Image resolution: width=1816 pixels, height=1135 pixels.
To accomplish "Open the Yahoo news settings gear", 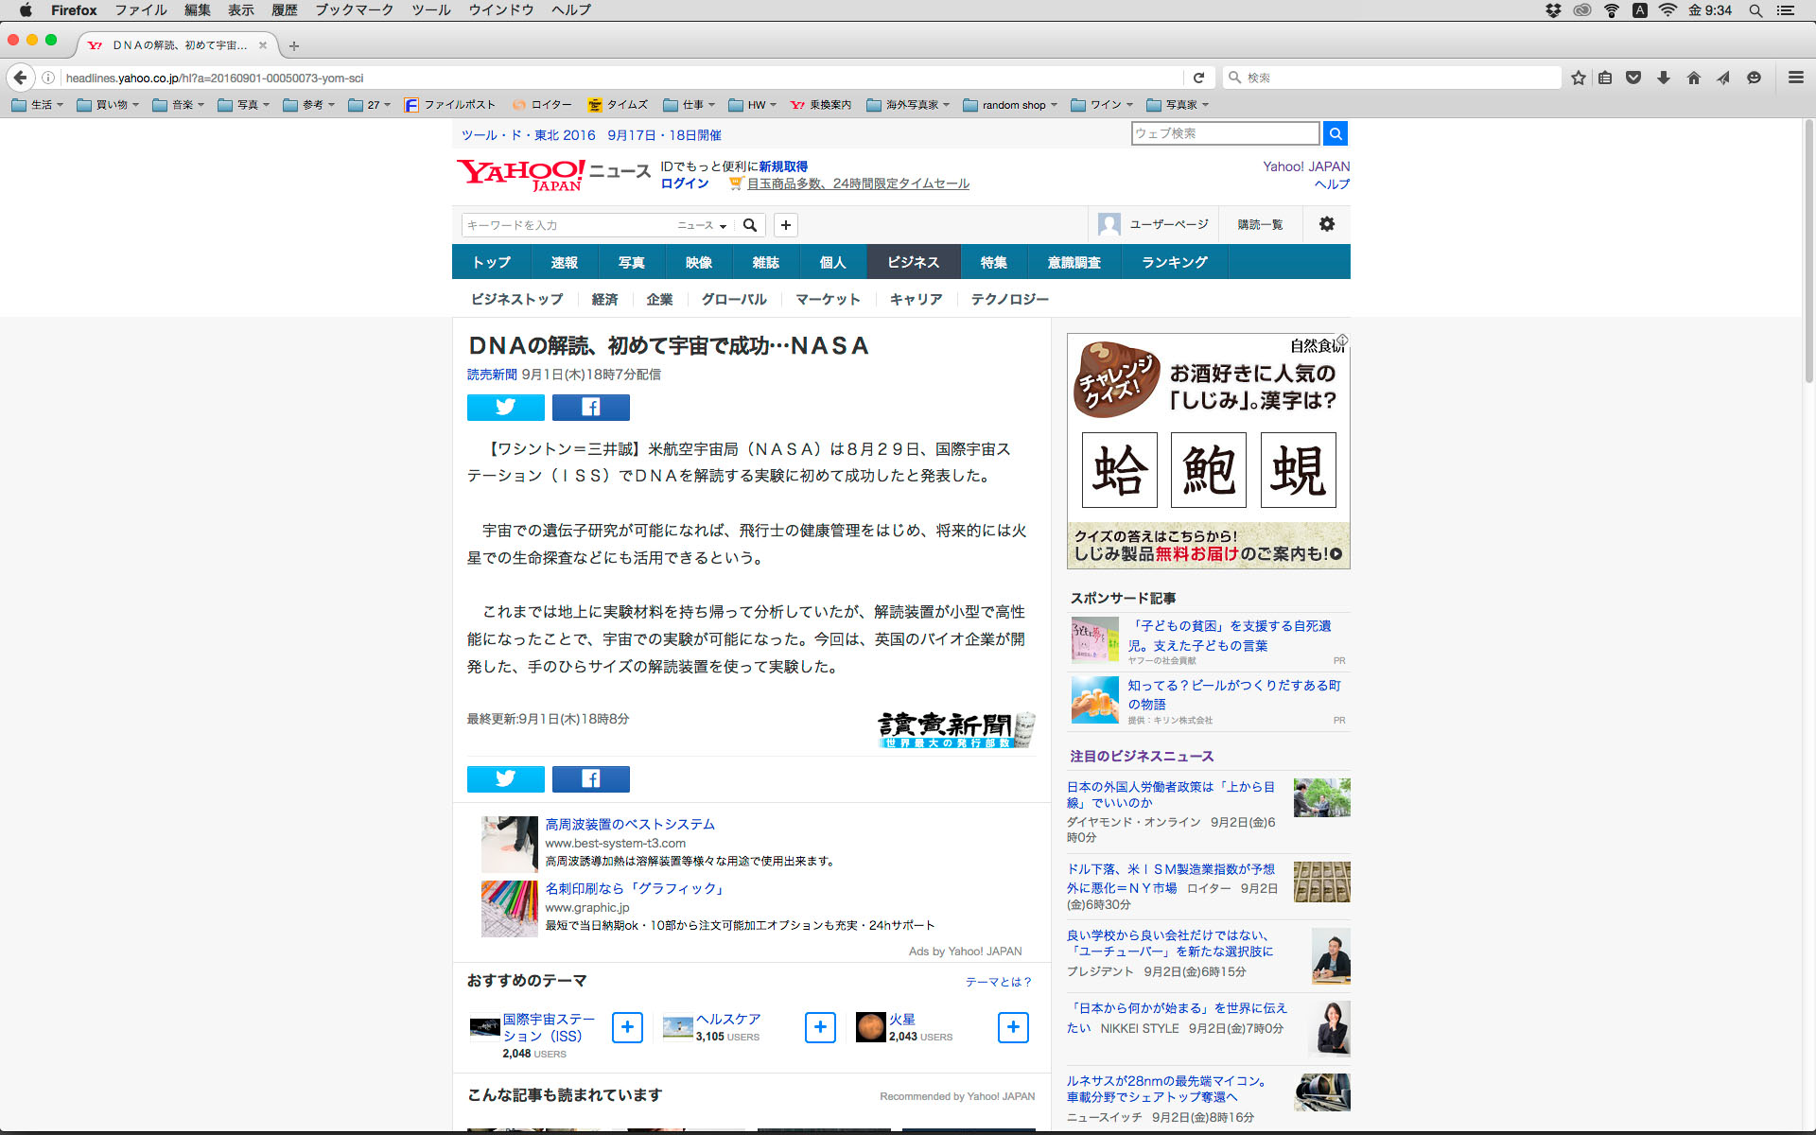I will coord(1326,224).
